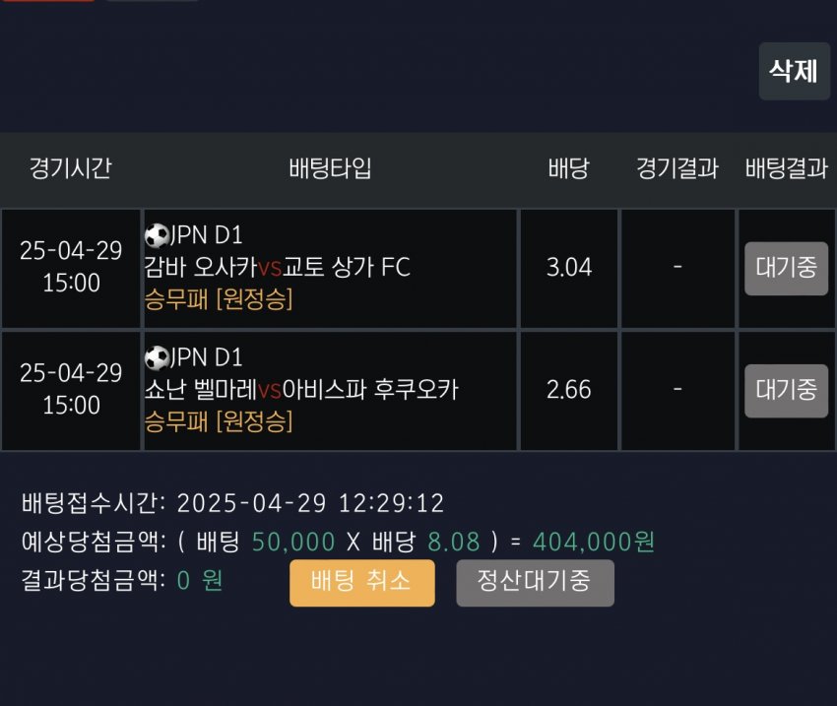This screenshot has height=706, width=837.
Task: Click the 404,000원 expected winnings amount
Action: pos(594,542)
